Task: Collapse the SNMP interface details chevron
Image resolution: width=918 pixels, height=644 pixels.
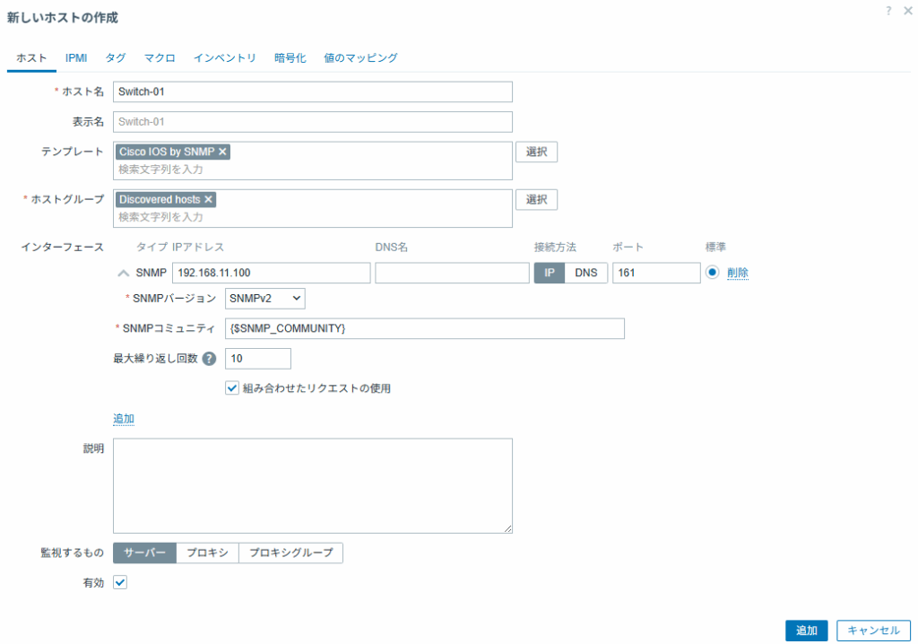Action: point(124,274)
